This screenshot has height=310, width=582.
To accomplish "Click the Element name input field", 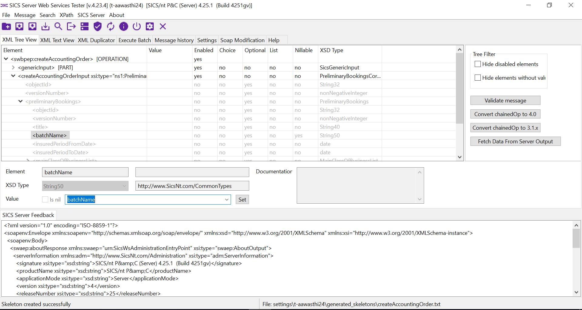I will 85,172.
